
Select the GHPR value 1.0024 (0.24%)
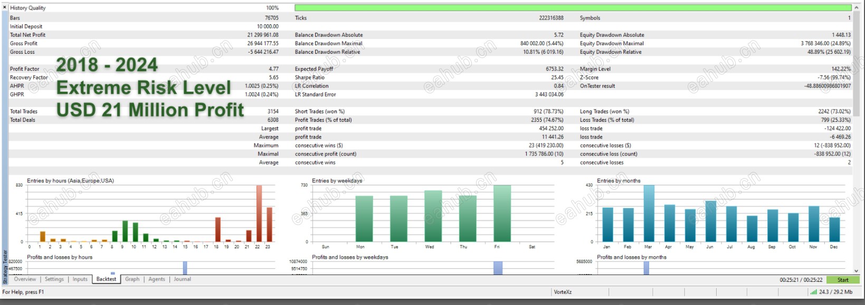261,94
